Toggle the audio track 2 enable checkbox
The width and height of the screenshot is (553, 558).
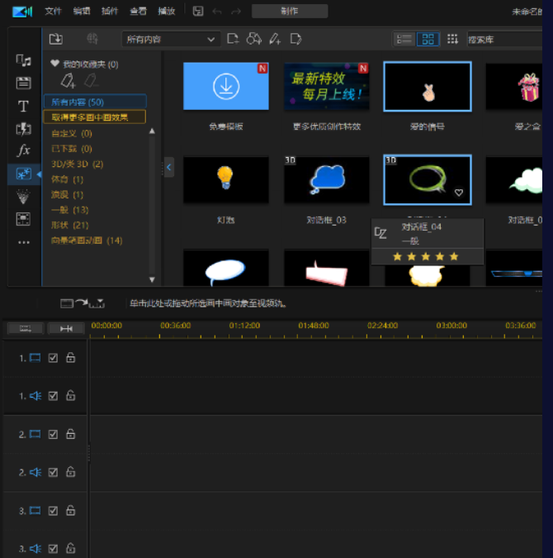coord(54,472)
